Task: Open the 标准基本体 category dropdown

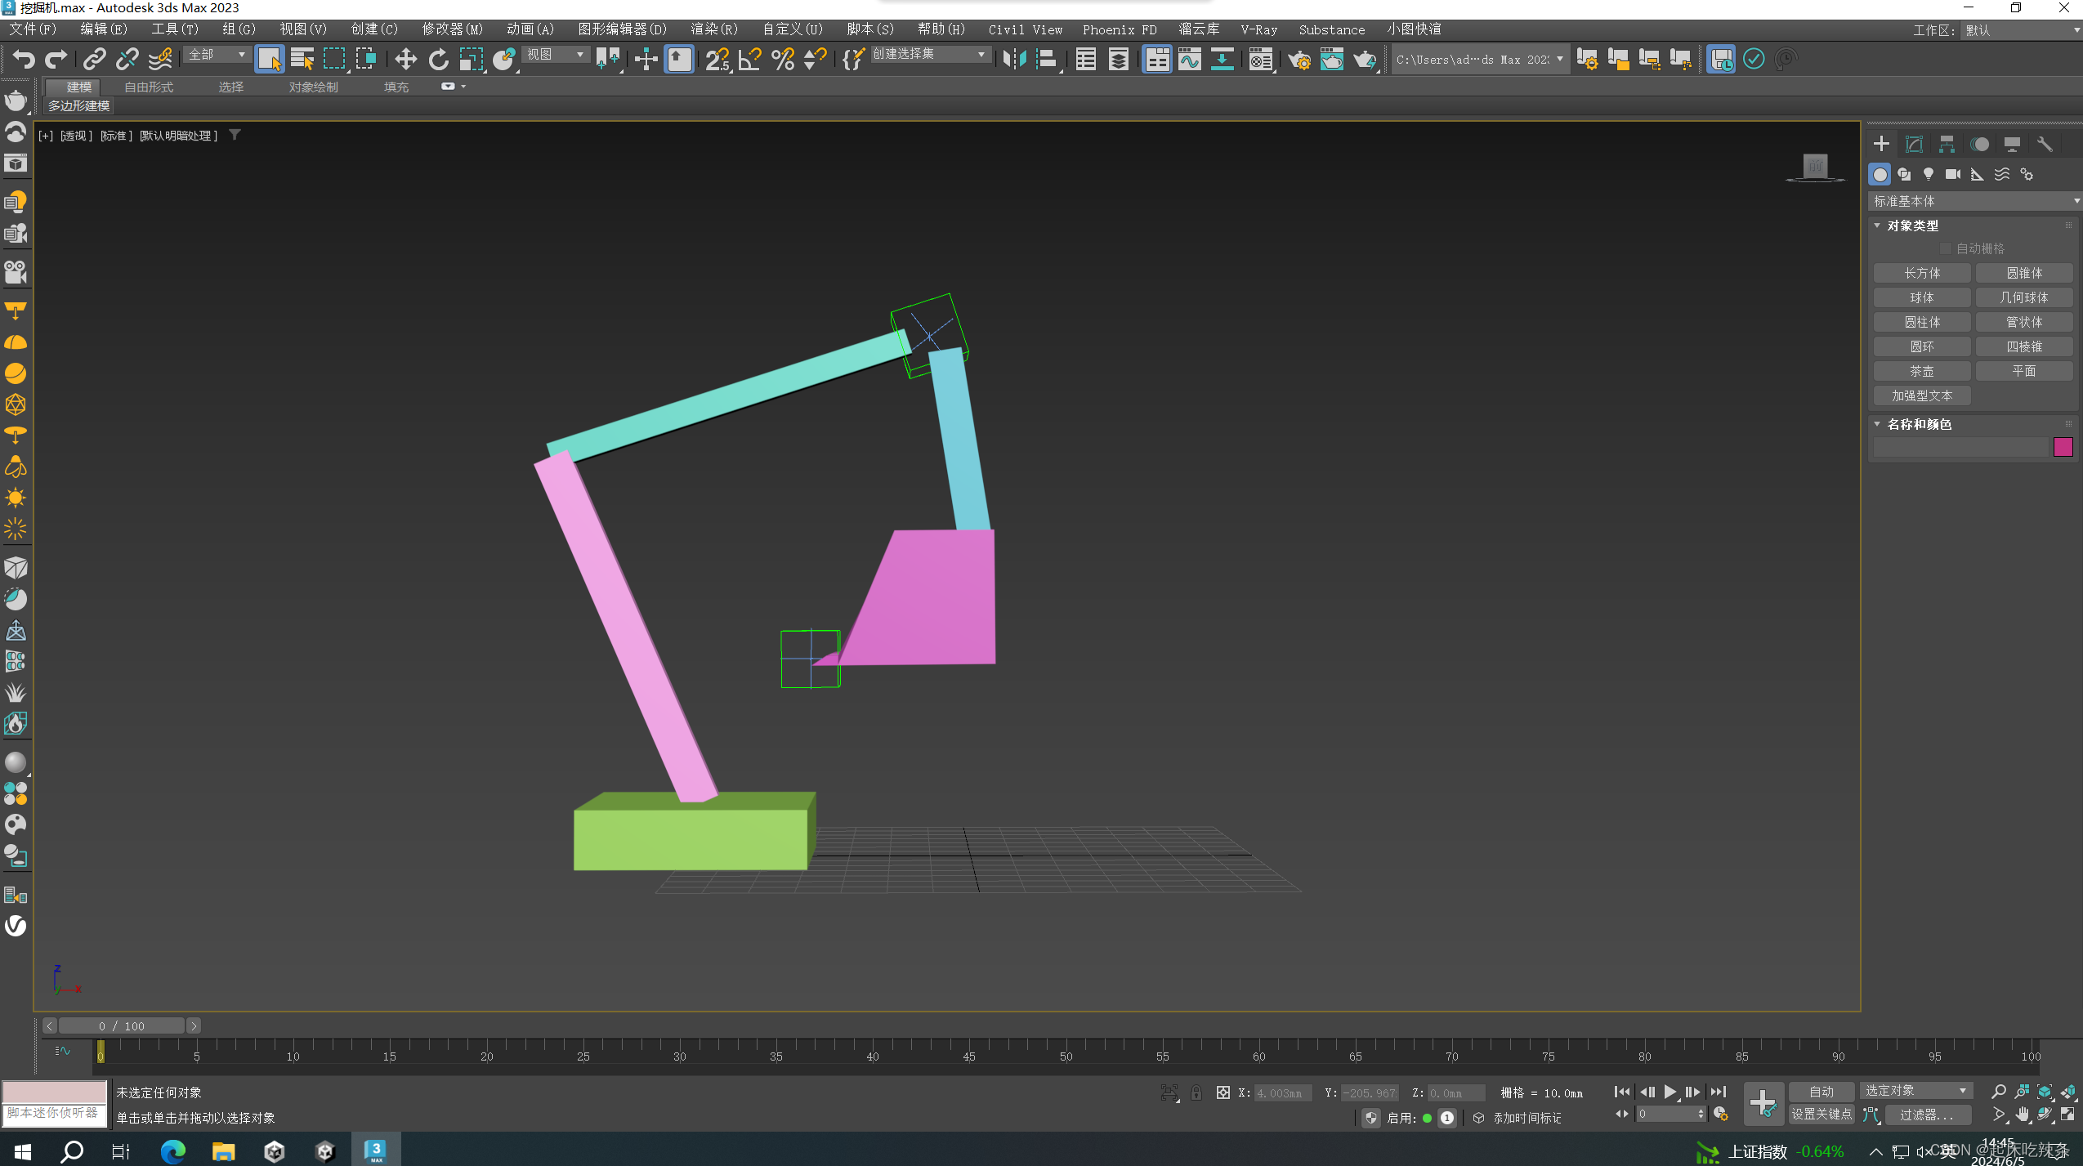Action: click(x=1974, y=201)
